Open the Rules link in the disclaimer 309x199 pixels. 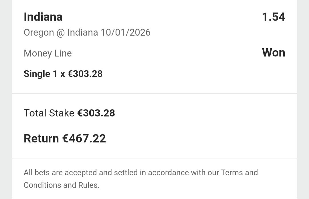pos(89,185)
